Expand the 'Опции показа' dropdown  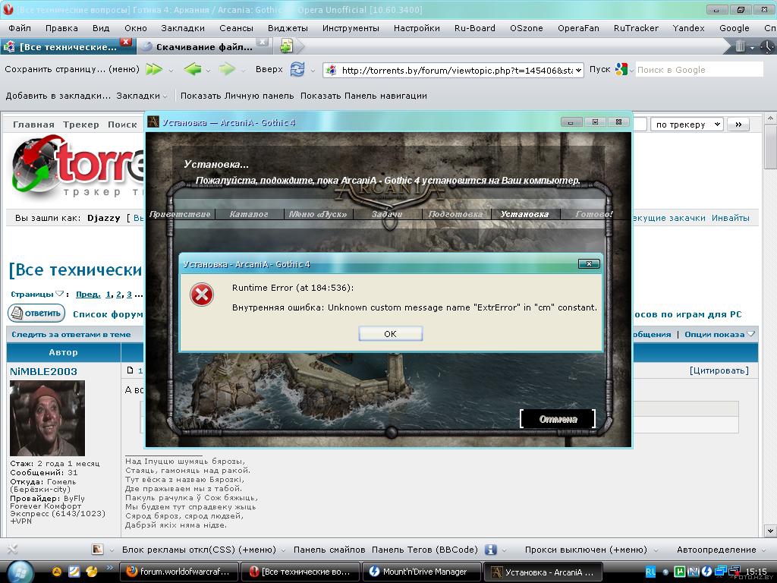pyautogui.click(x=751, y=334)
